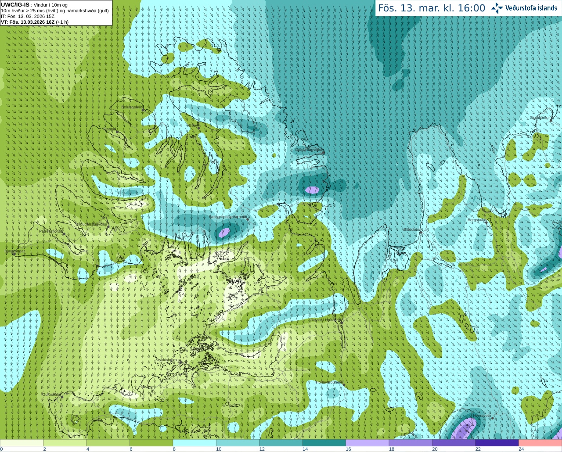The height and width of the screenshot is (452, 562).
Task: Pick the 6–8 m/s olive green legend swatch
Action: (151, 443)
